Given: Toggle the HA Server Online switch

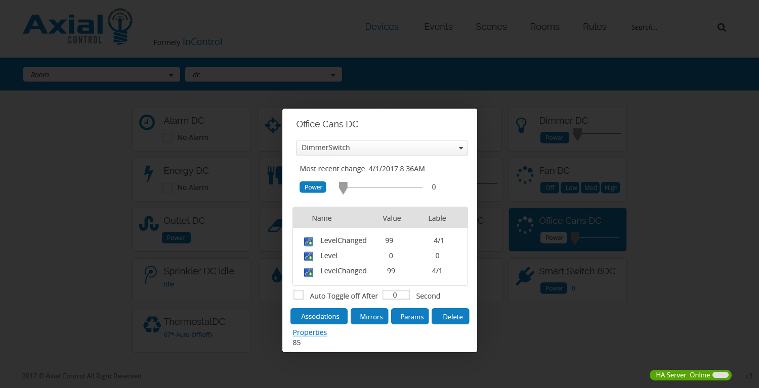Looking at the screenshot, I should [x=721, y=375].
